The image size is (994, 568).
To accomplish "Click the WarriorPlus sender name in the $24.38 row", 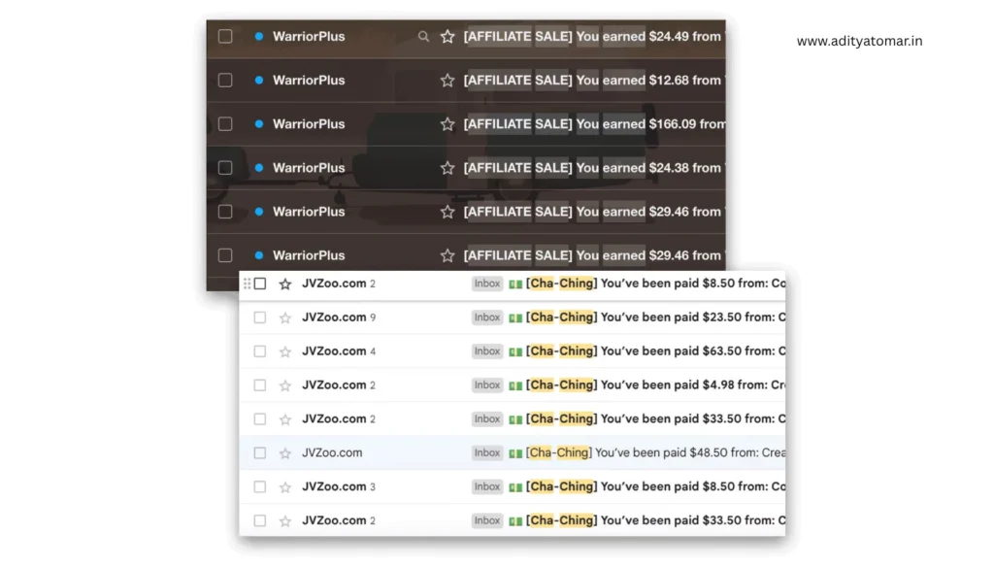I will tap(309, 168).
